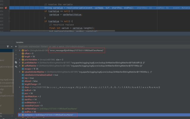190x119 pixels.
Task: Select the 'altered = false' row
Action: [104, 81]
